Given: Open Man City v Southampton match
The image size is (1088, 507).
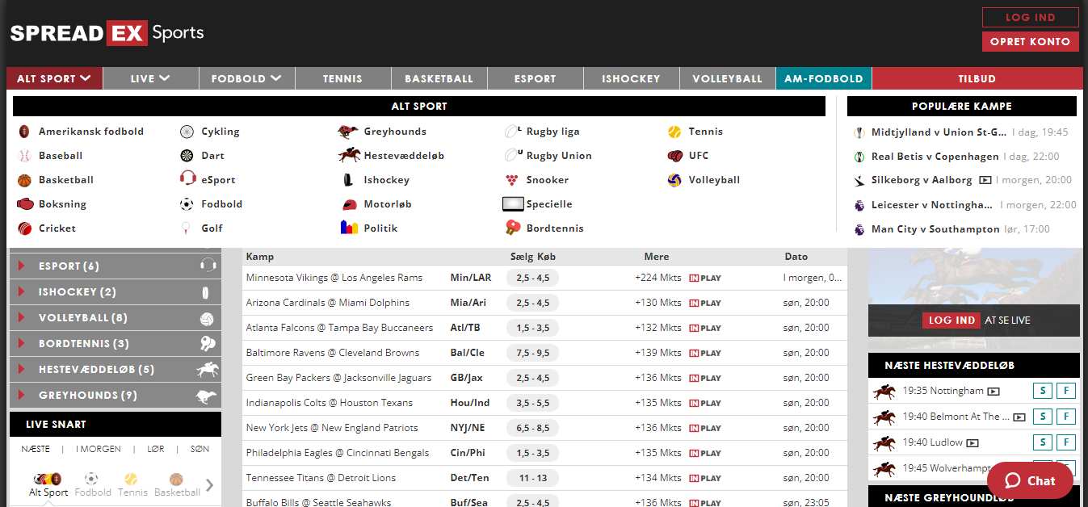Looking at the screenshot, I should (935, 229).
